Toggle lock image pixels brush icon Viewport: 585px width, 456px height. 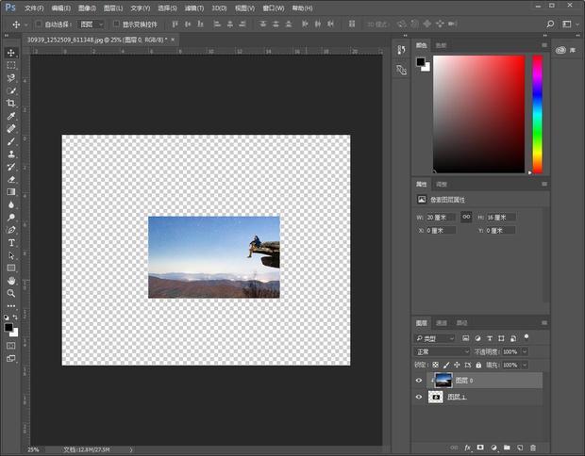coord(446,365)
